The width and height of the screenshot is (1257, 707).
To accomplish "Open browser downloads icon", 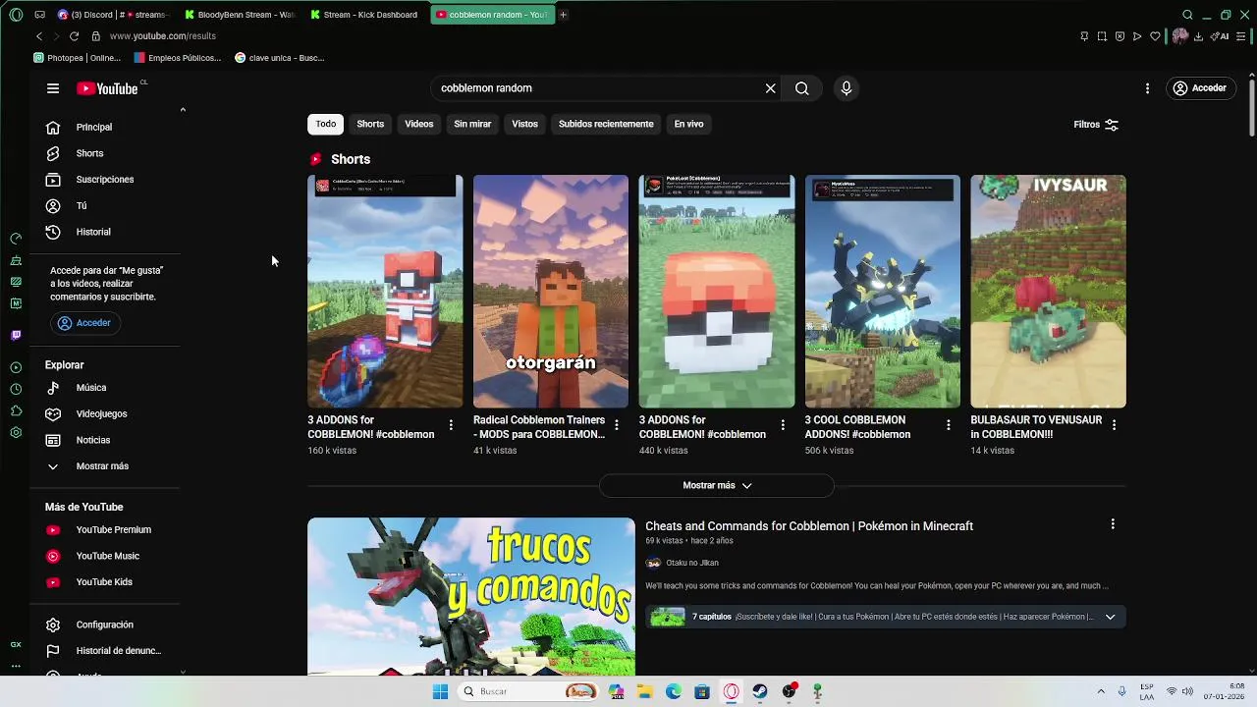I will [x=1198, y=36].
